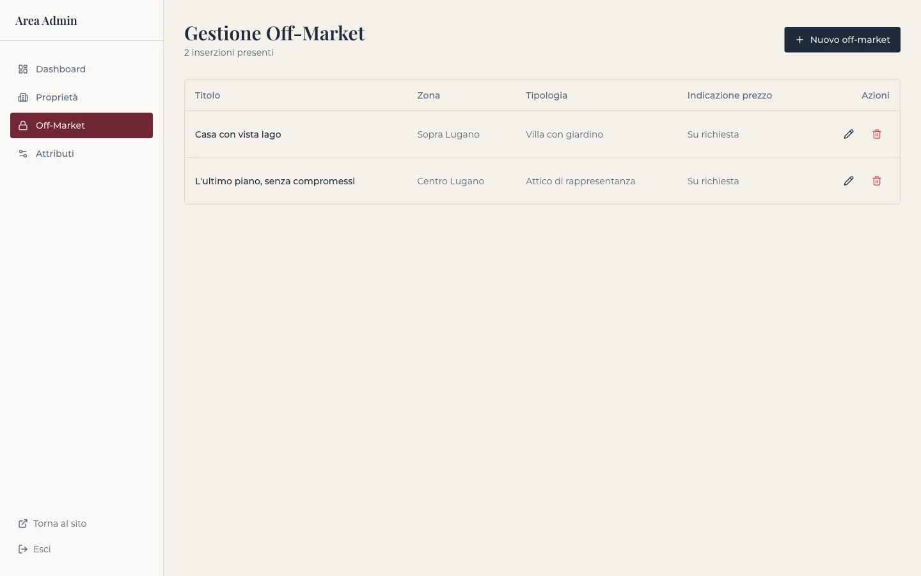Screen dimensions: 921x576
Task: Select the Casa con vista lago title
Action: 238,134
